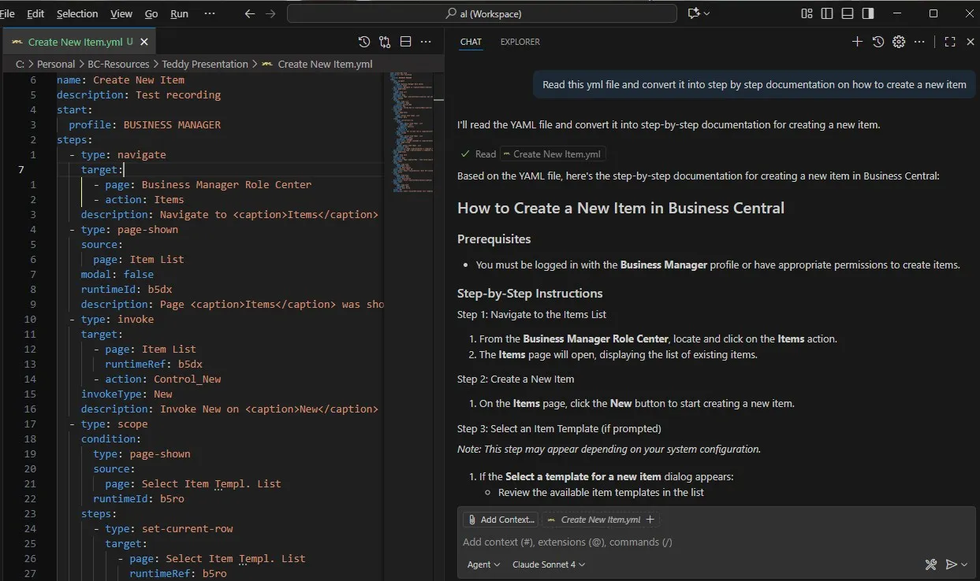
Task: Toggle the primary side bar visibility
Action: (x=827, y=13)
